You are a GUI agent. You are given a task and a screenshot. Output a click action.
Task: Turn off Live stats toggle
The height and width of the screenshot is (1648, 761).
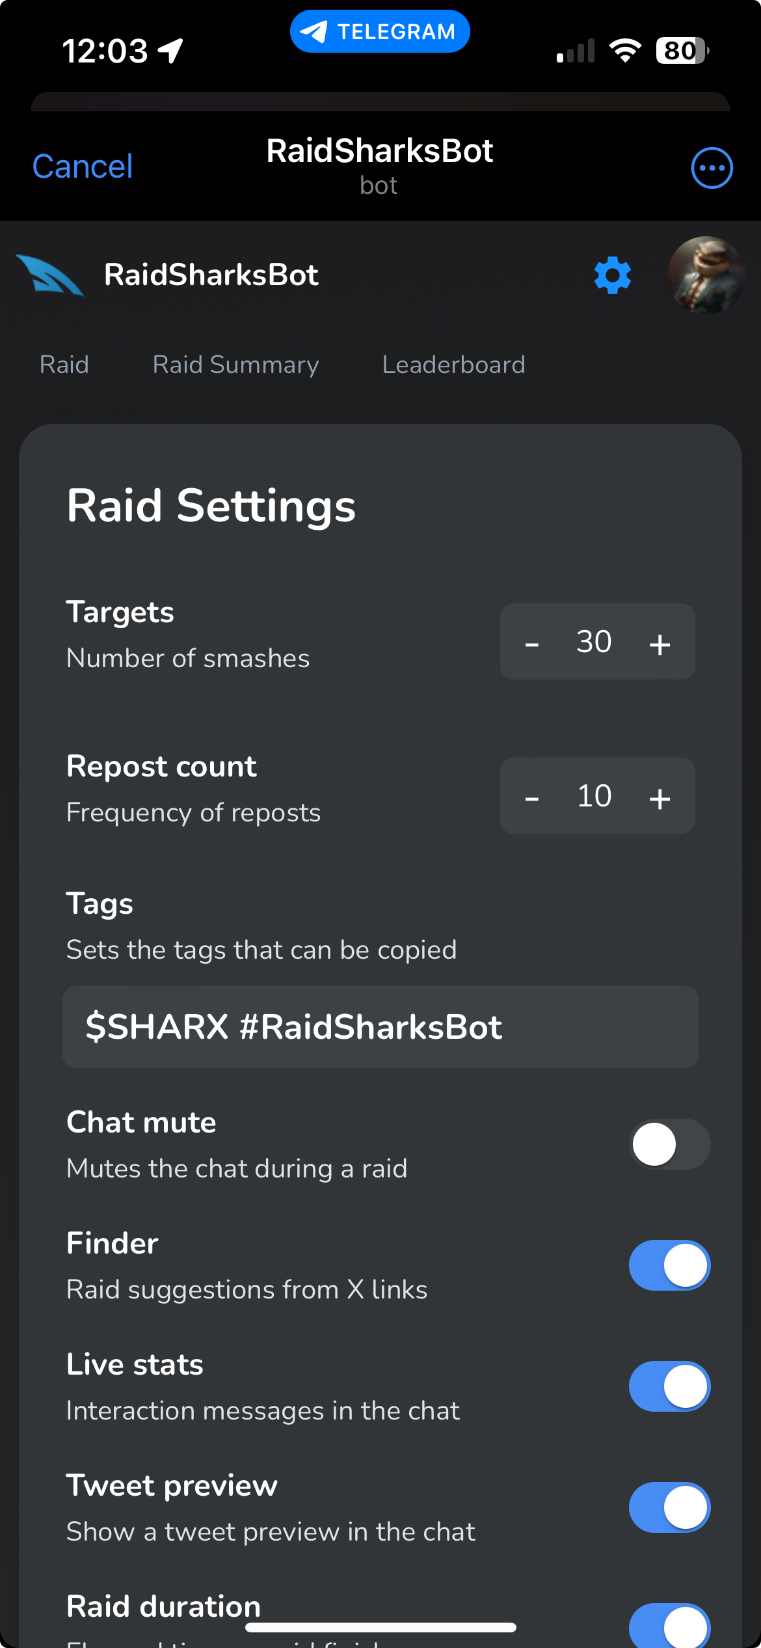click(x=669, y=1386)
